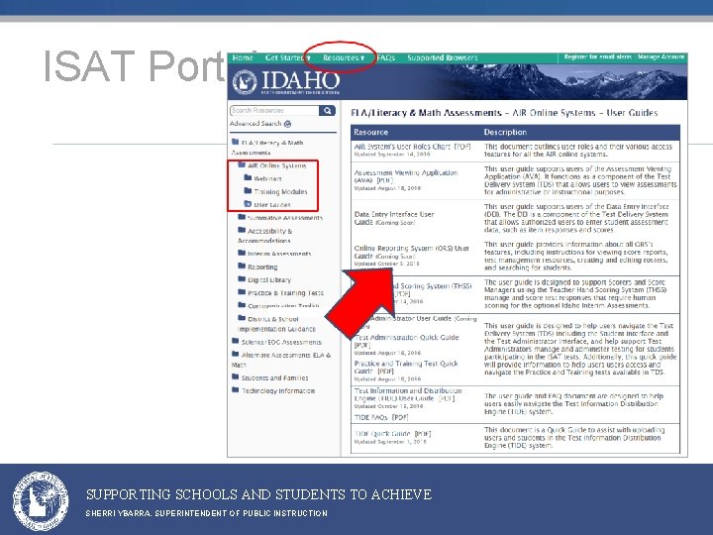The width and height of the screenshot is (713, 535).
Task: Open the Get Started dropdown menu
Action: [287, 57]
